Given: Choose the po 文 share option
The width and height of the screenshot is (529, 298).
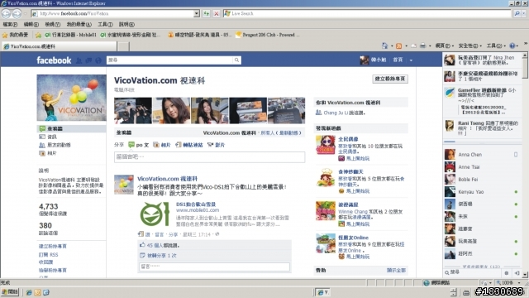Looking at the screenshot, I should coord(139,145).
